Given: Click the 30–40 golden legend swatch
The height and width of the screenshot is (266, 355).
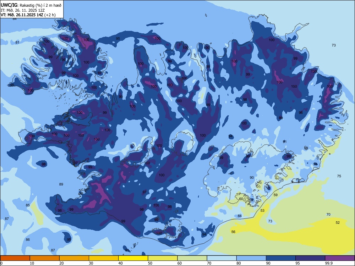Looking at the screenshot, I should tap(104, 258).
